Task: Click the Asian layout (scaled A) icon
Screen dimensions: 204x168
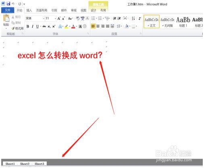Action: point(125,18)
